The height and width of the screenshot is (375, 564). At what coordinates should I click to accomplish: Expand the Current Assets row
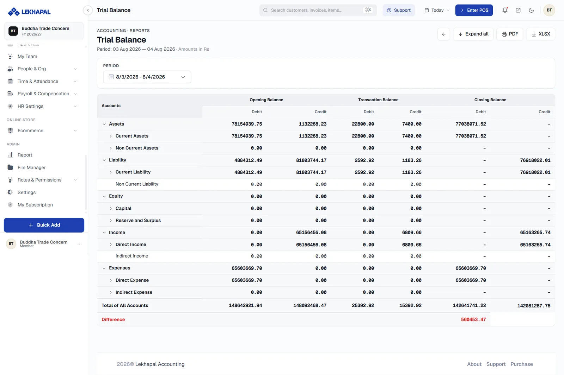coord(111,136)
